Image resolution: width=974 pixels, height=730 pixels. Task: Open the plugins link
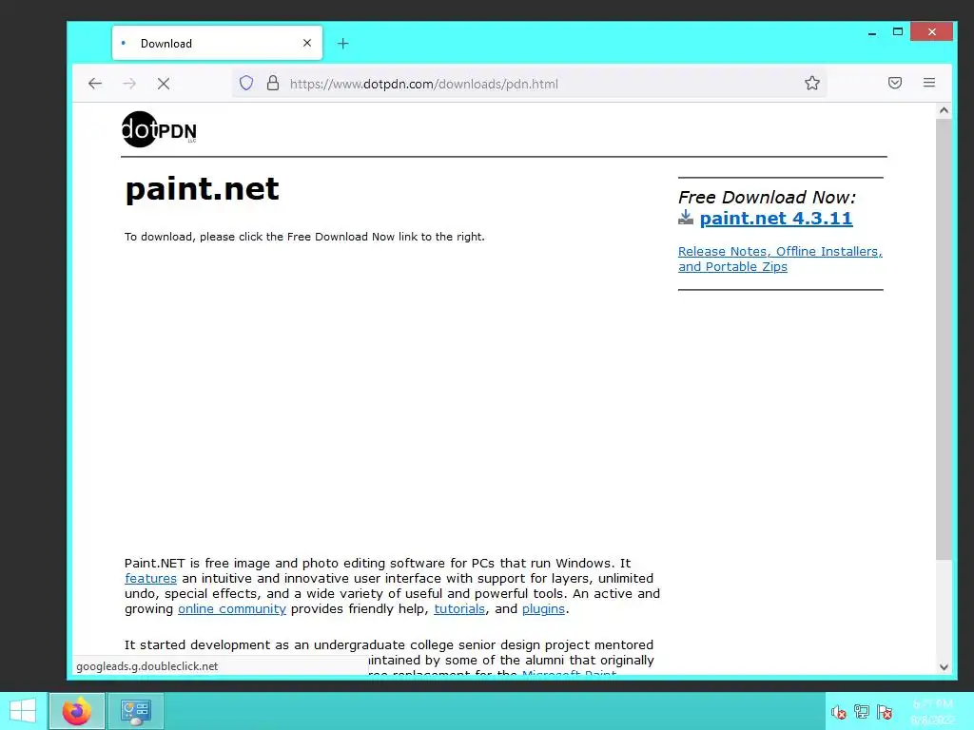tap(543, 609)
